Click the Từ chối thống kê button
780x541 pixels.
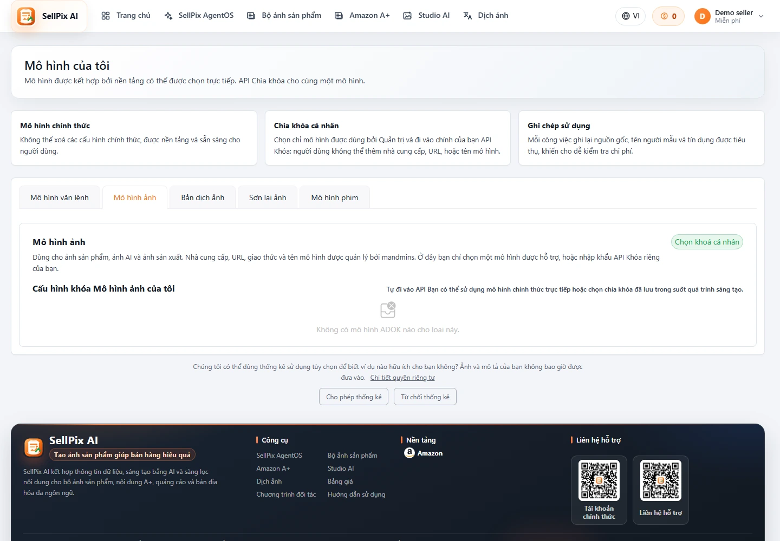pyautogui.click(x=425, y=397)
